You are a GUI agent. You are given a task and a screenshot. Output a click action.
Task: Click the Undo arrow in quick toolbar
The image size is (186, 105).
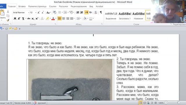[1, 29]
